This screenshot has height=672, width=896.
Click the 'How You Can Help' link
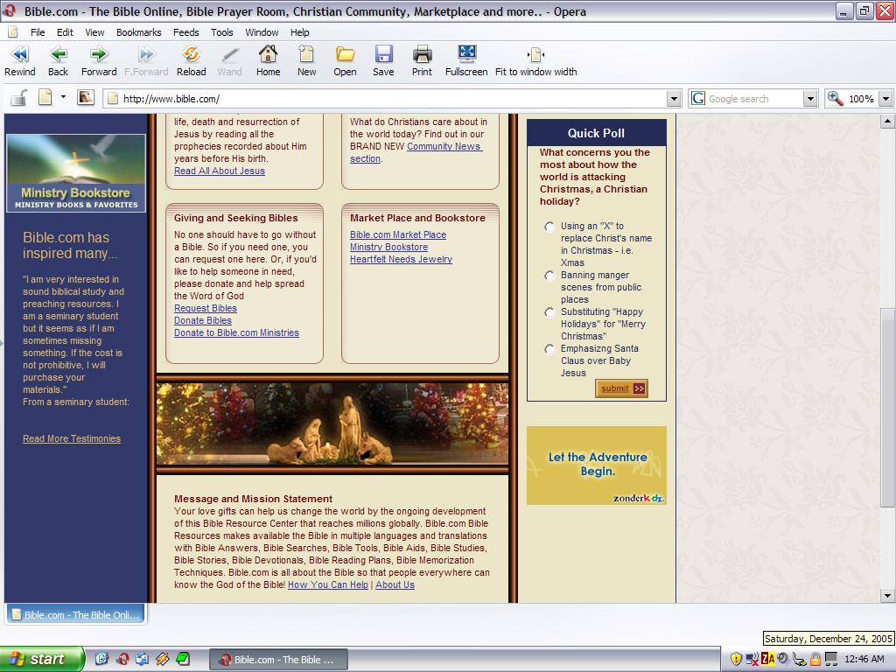pyautogui.click(x=328, y=584)
